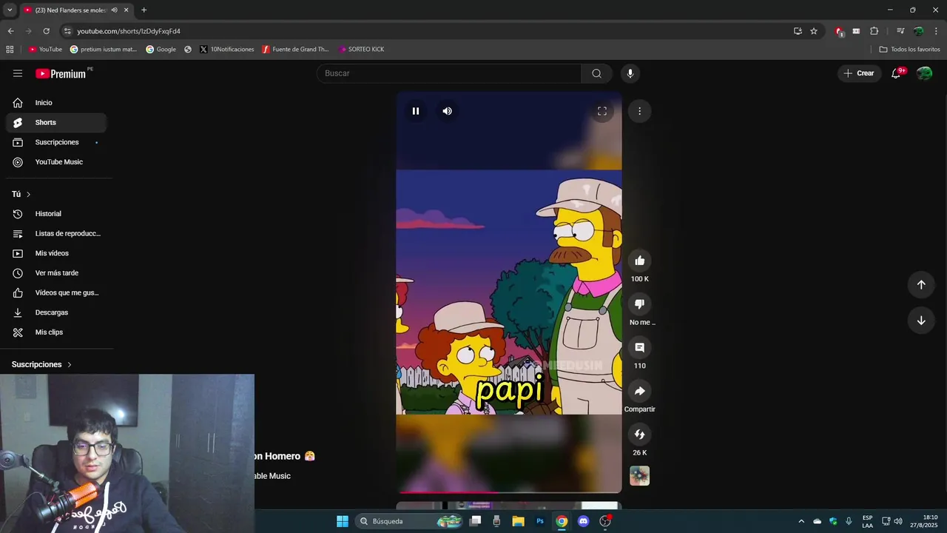Select Shorts in the sidebar
Viewport: 947px width, 533px height.
(x=56, y=122)
